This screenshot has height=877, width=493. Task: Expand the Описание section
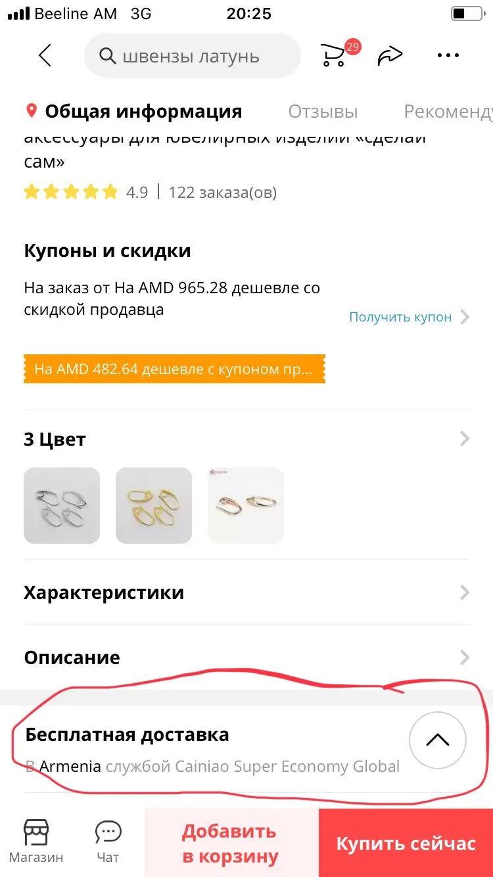tap(246, 657)
